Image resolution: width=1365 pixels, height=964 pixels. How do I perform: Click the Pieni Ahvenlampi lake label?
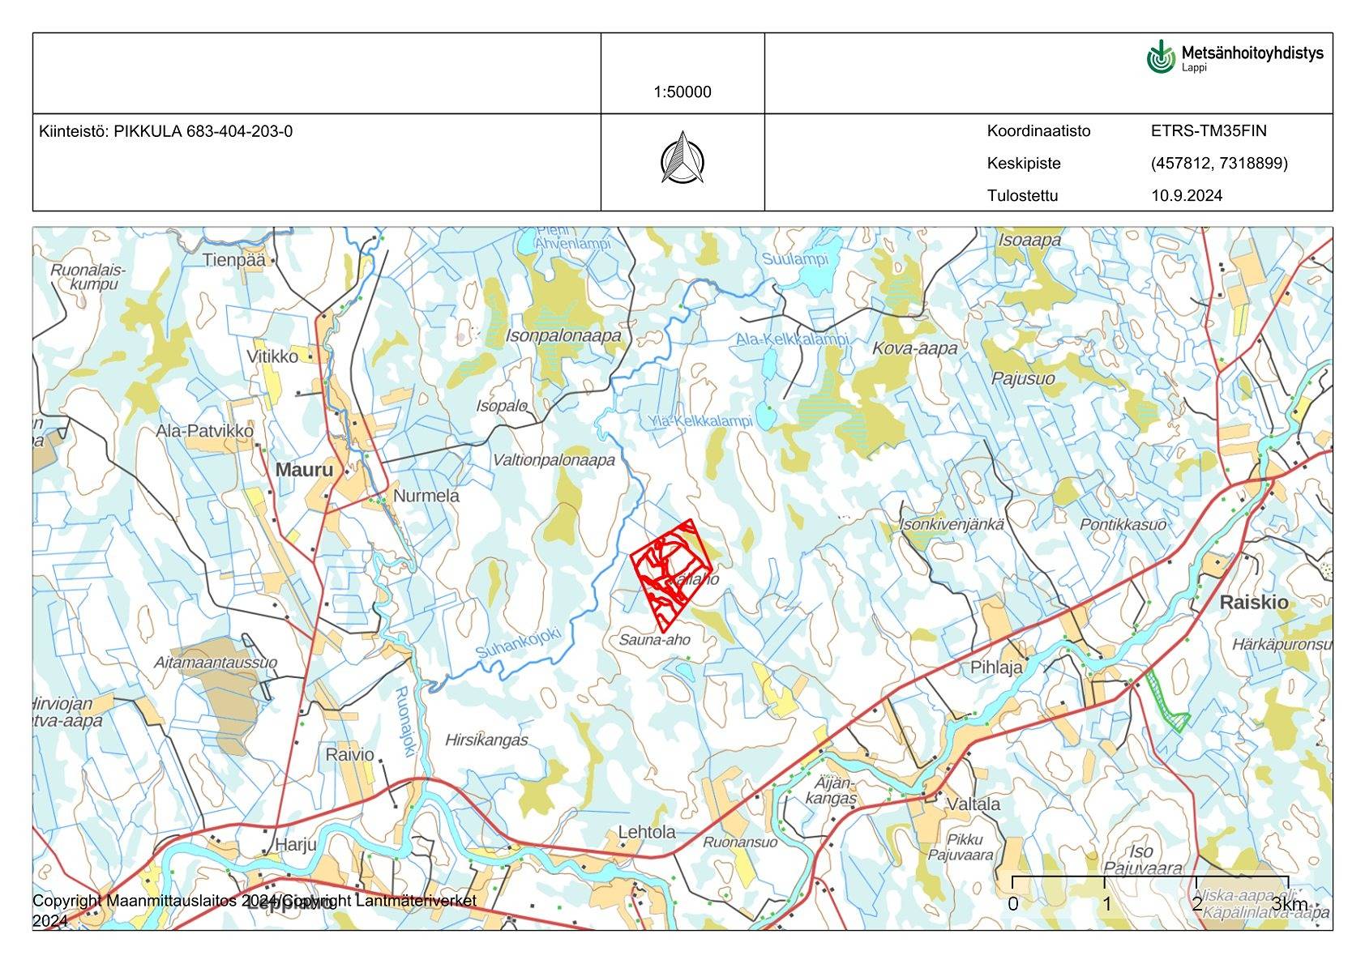pyautogui.click(x=571, y=237)
